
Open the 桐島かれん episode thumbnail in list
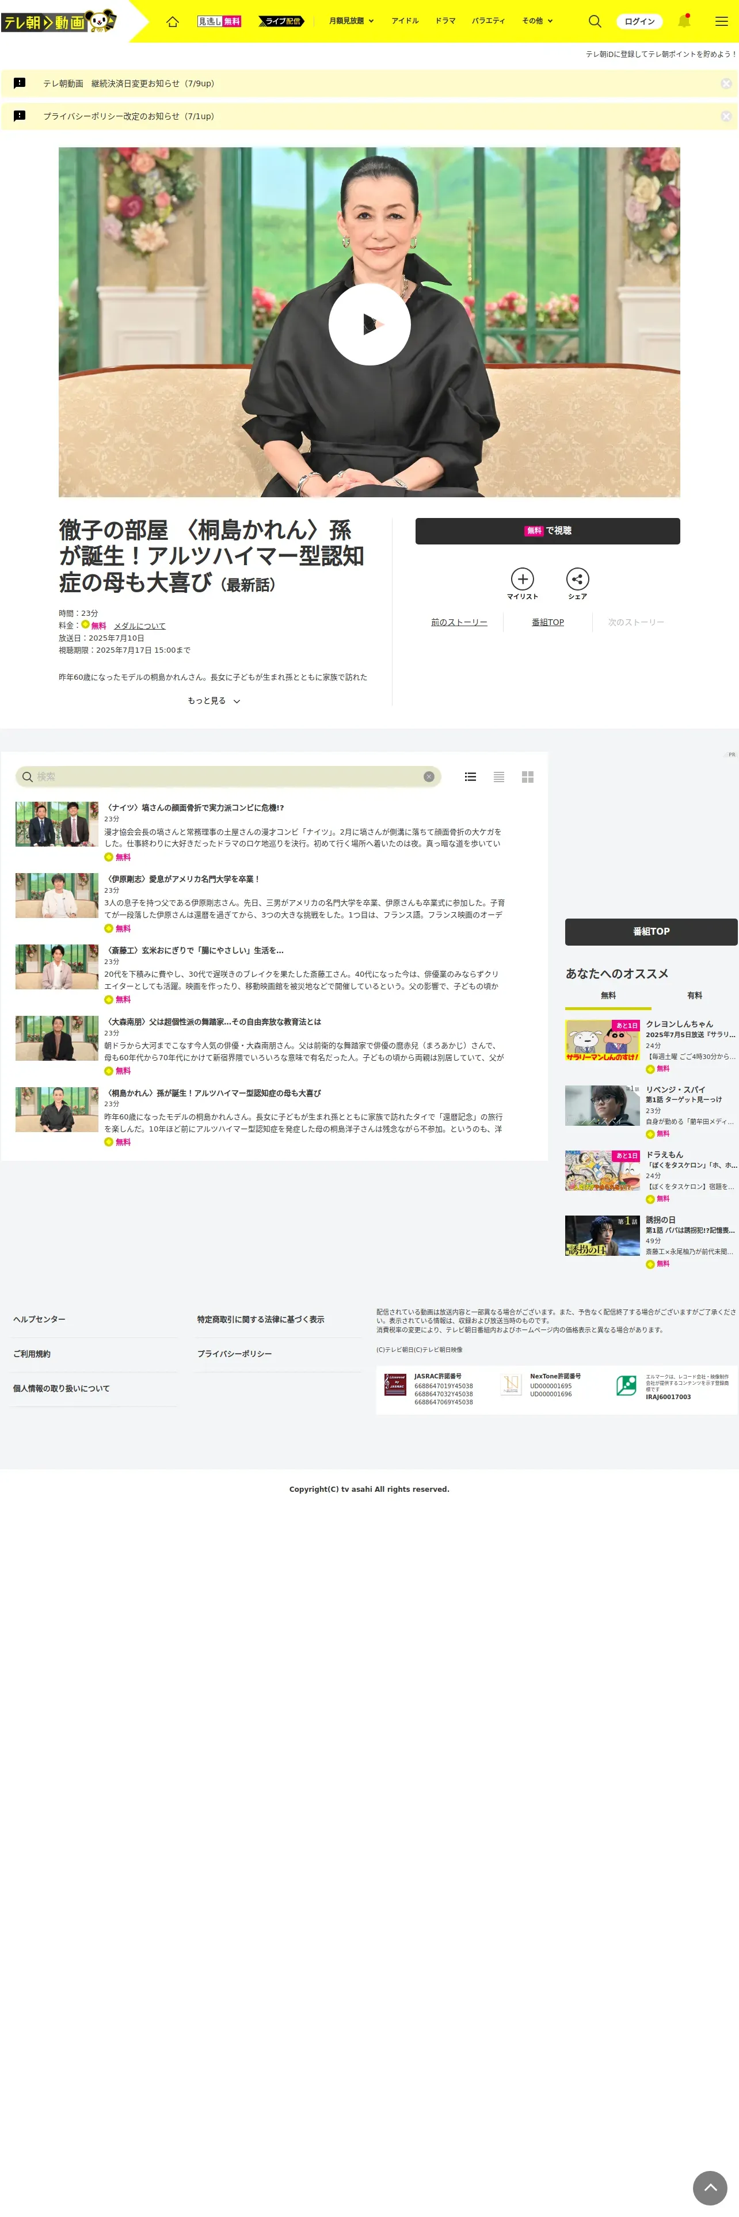(x=57, y=1109)
